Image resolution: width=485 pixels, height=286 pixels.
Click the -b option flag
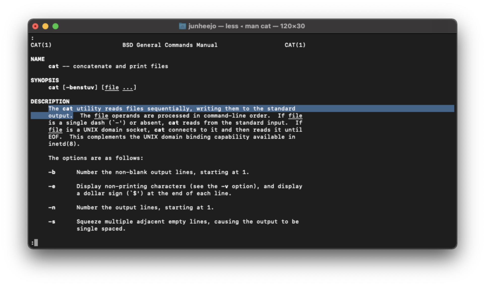(52, 172)
